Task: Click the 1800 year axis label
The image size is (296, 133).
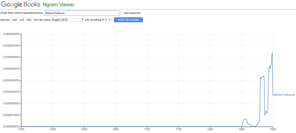Action: coord(210,129)
